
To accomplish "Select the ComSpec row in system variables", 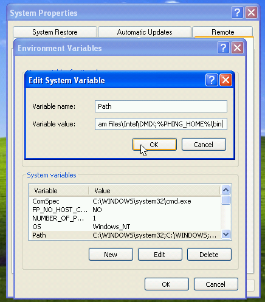I will (125, 201).
